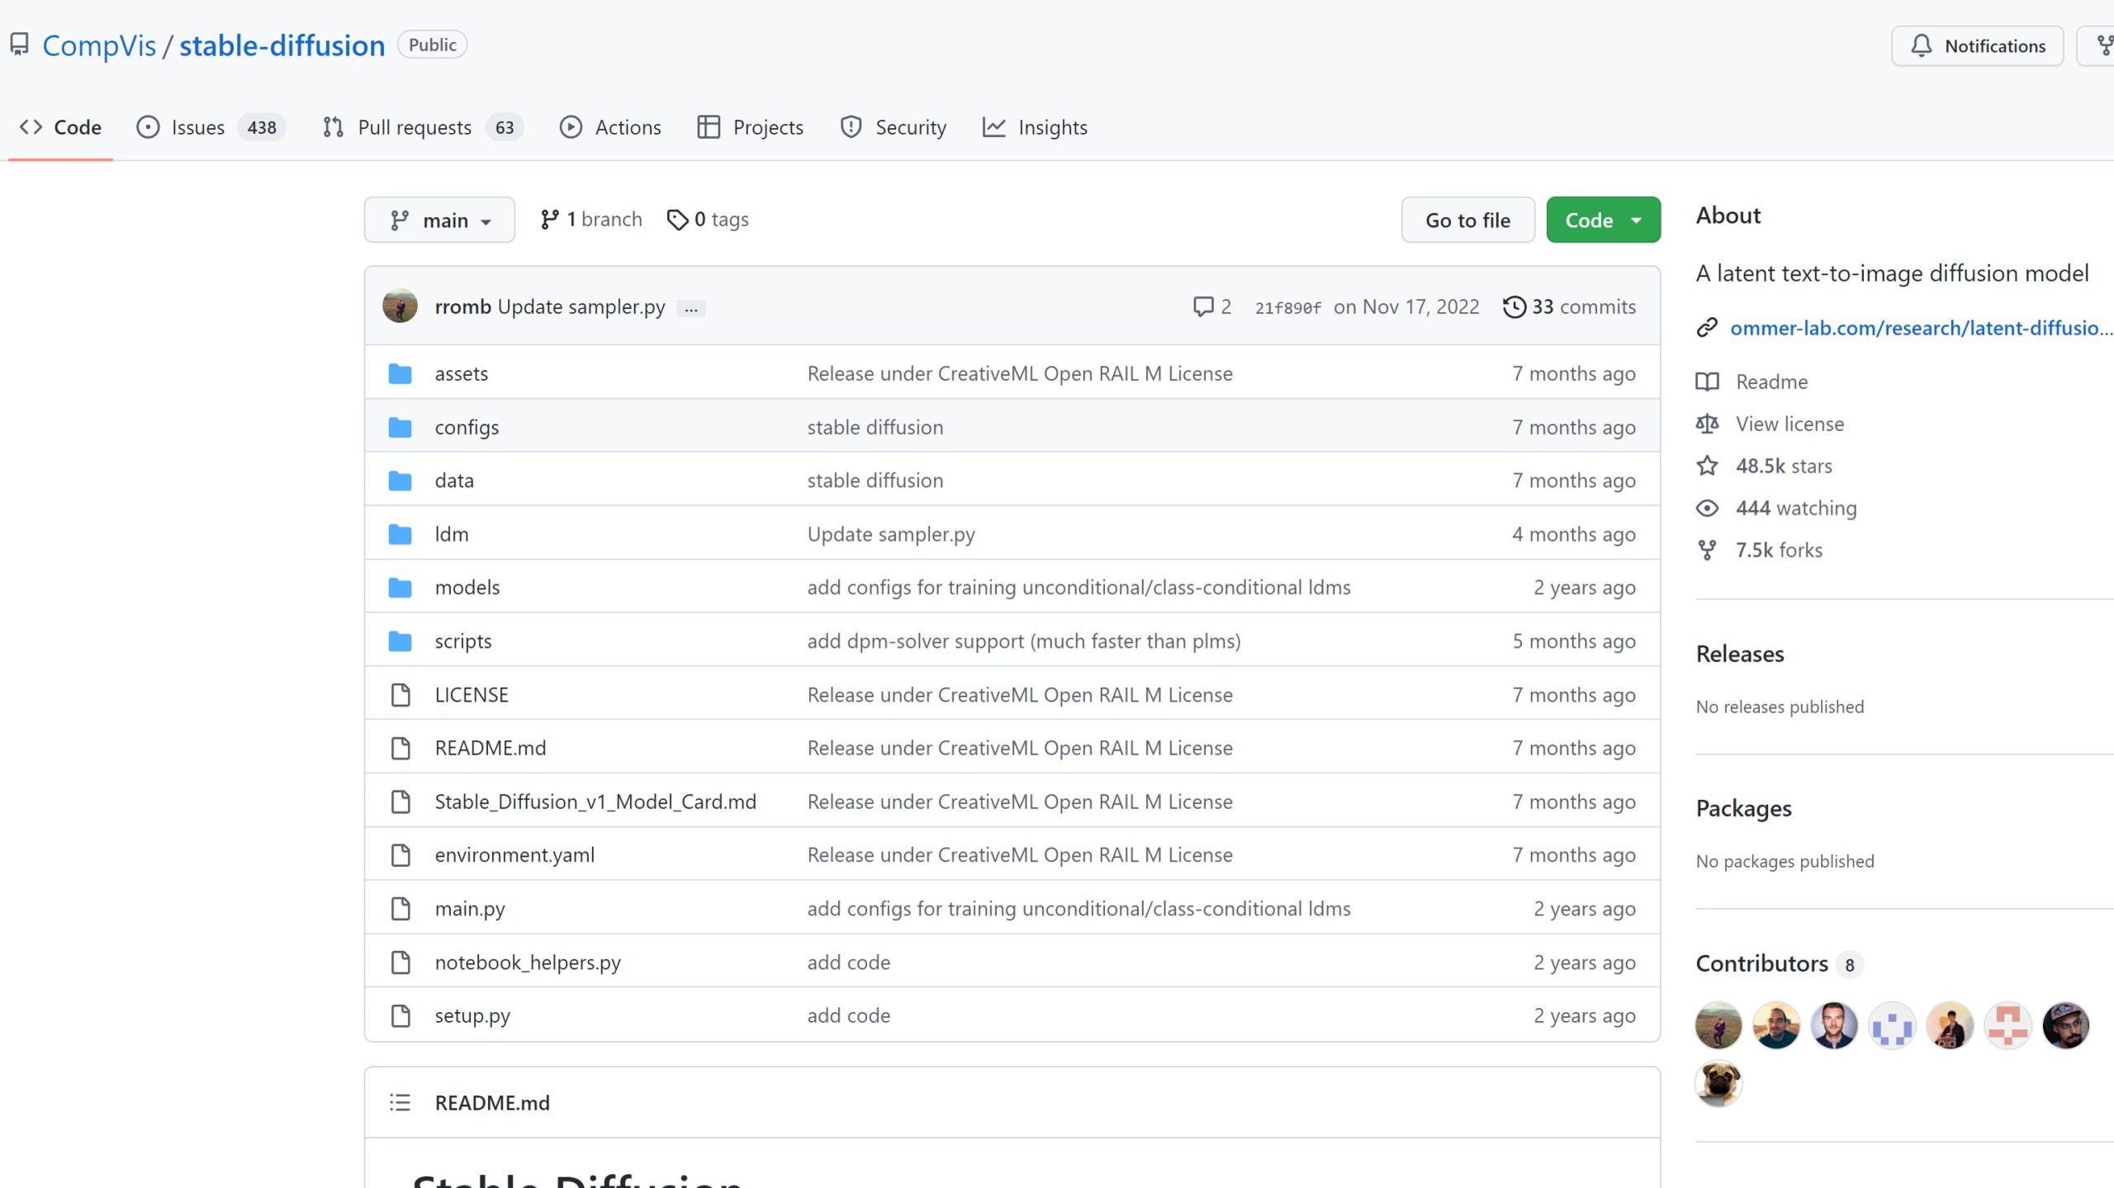This screenshot has width=2114, height=1188.
Task: Click Go to file button
Action: pyautogui.click(x=1468, y=220)
